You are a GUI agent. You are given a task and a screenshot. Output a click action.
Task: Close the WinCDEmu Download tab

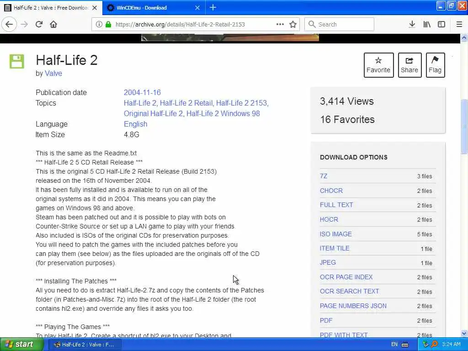197,8
